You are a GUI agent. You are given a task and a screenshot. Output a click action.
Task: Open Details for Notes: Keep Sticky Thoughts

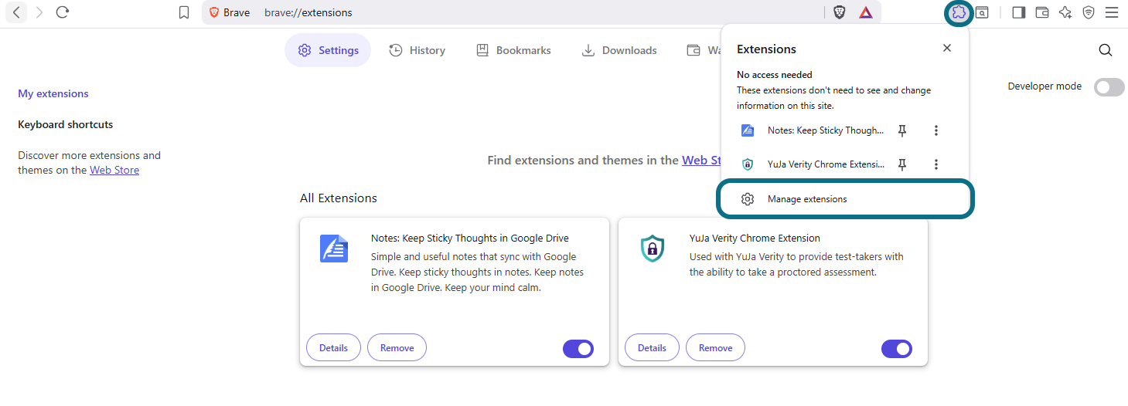(333, 347)
